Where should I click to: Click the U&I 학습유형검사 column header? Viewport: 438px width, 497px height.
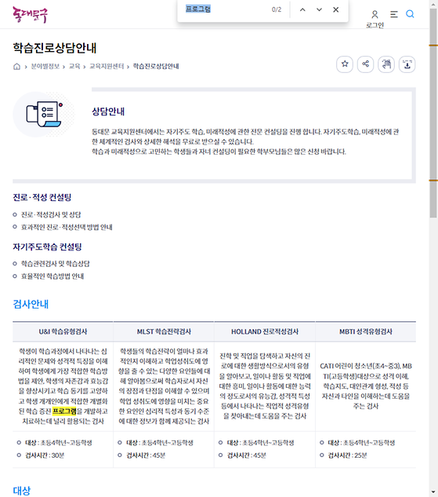[x=63, y=331]
